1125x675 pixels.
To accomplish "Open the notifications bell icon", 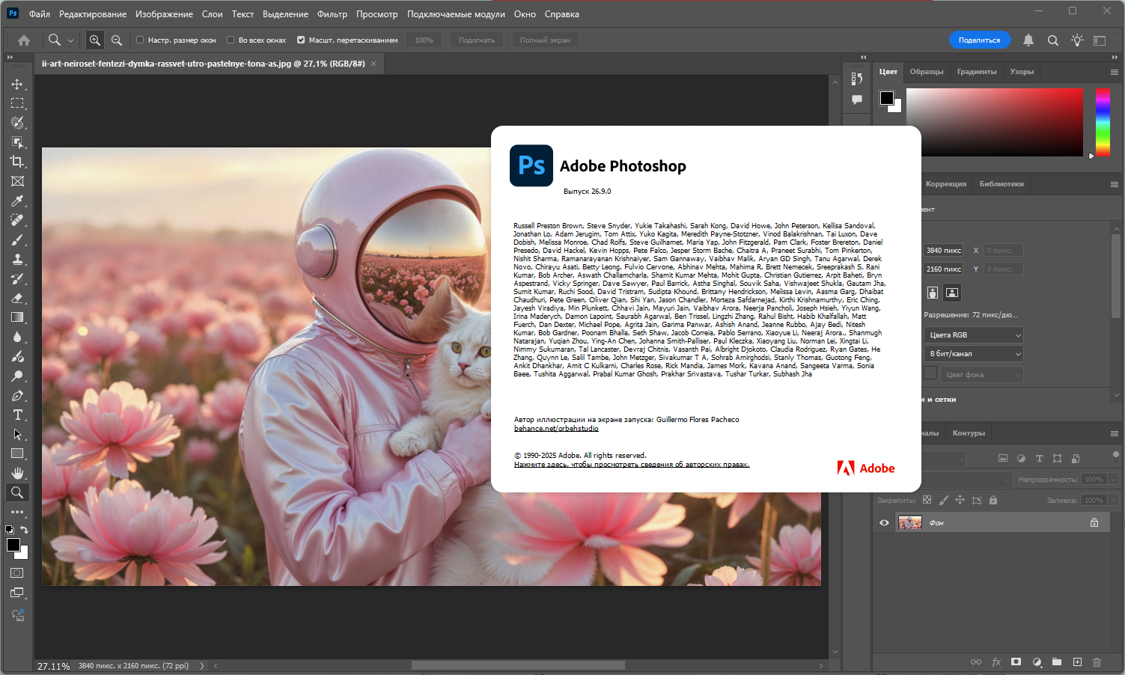I will (x=1028, y=40).
